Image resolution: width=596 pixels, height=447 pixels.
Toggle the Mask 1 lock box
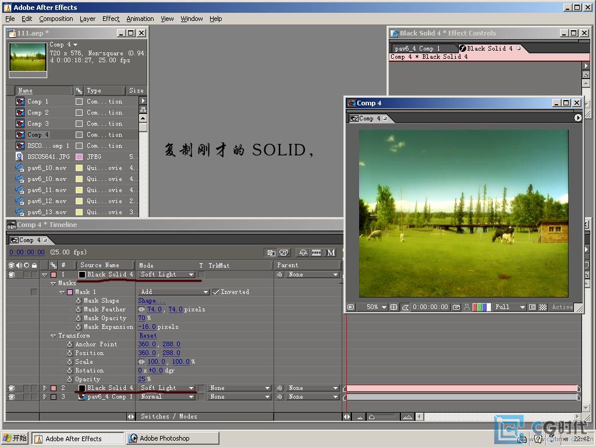point(34,292)
